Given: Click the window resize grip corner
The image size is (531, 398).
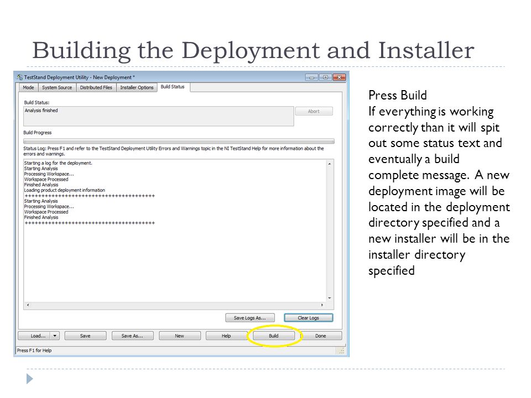Looking at the screenshot, I should tap(342, 350).
